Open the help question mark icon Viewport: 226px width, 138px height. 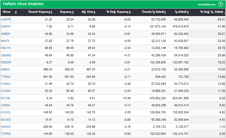point(221,4)
